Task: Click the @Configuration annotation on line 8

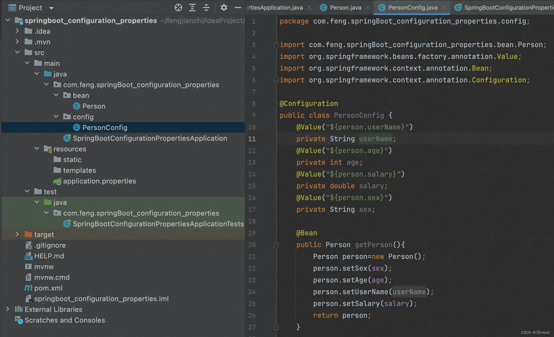Action: point(309,104)
